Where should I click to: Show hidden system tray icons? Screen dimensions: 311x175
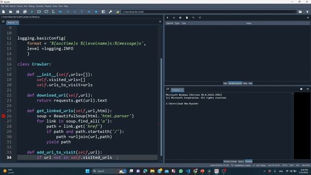point(264,171)
